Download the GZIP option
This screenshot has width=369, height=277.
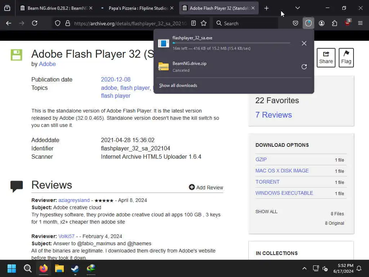(261, 160)
